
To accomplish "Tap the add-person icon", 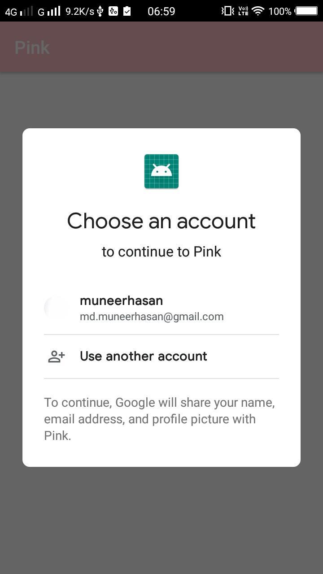I will (57, 357).
